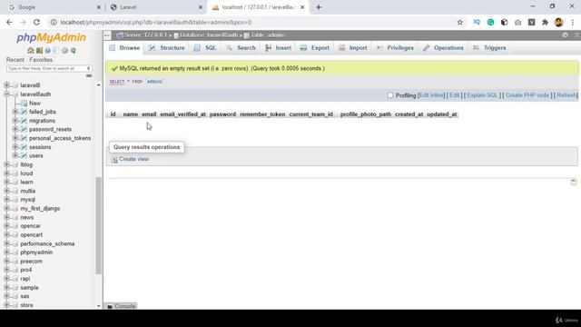Click the camera extension icon in the toolbar
This screenshot has width=581, height=327.
click(517, 22)
